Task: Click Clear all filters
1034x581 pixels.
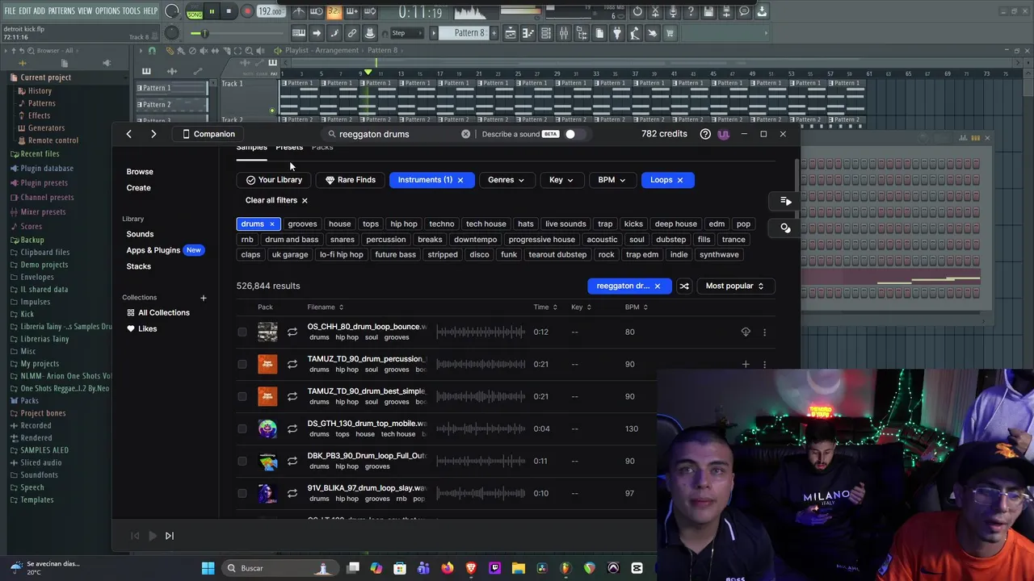Action: 276,200
